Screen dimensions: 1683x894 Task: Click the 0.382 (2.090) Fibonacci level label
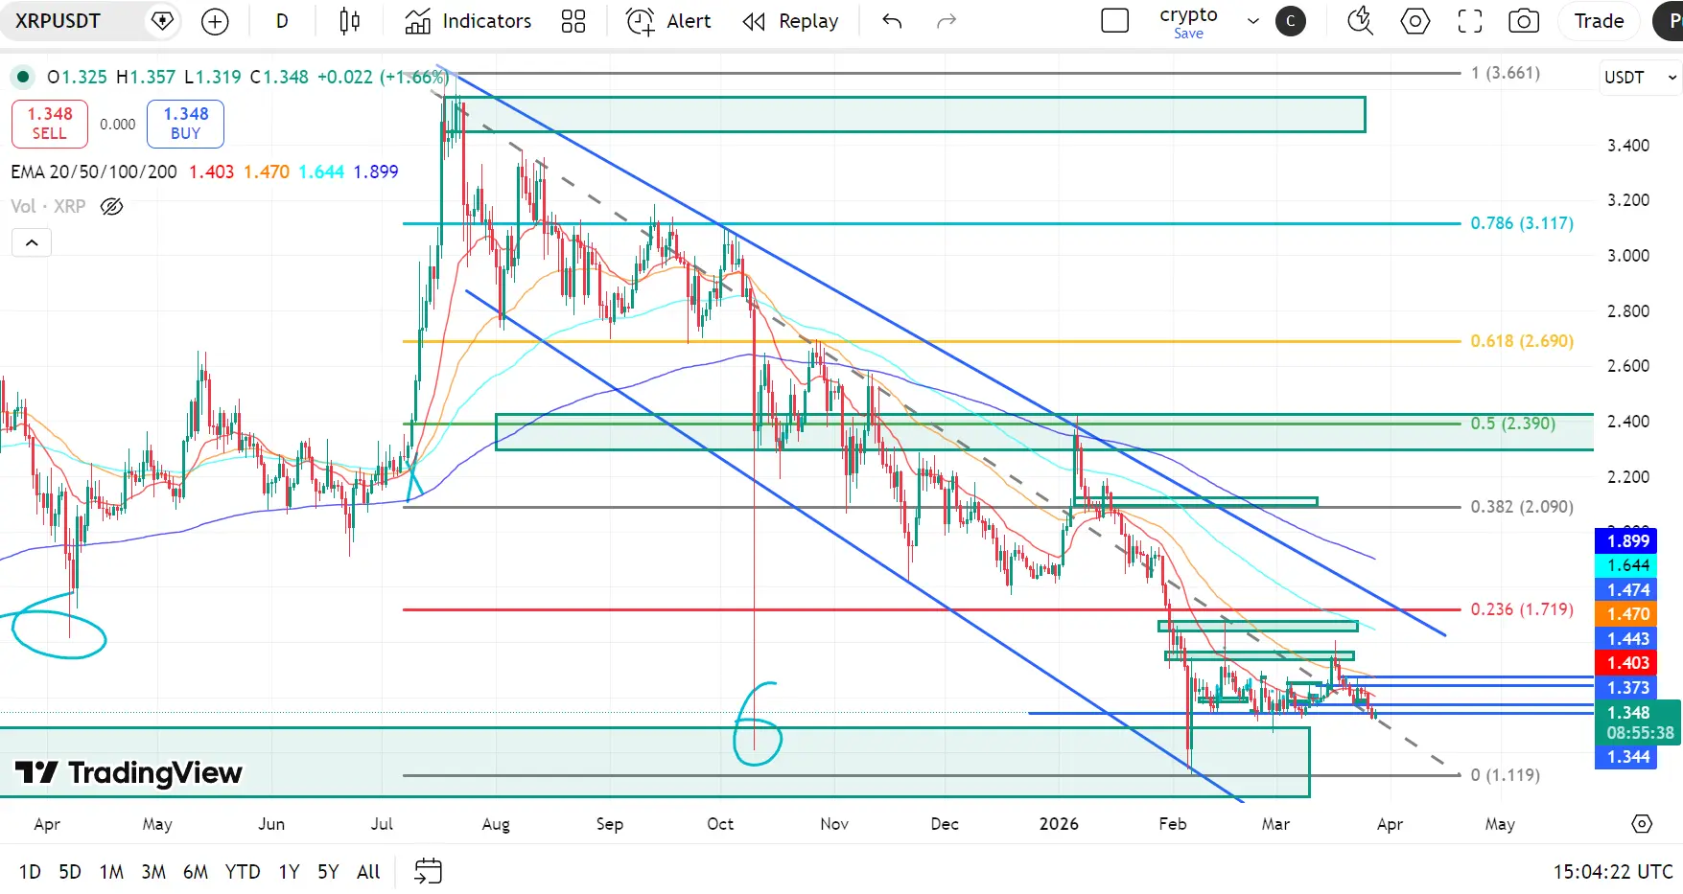(1522, 507)
